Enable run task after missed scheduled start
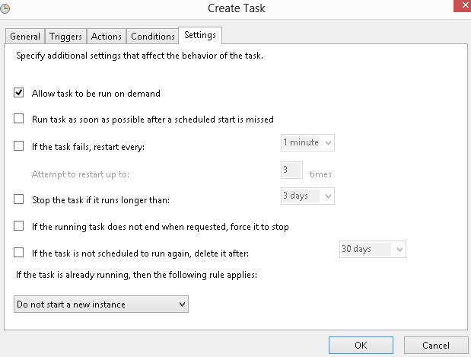Screen dimensions: 471x357 (19, 119)
